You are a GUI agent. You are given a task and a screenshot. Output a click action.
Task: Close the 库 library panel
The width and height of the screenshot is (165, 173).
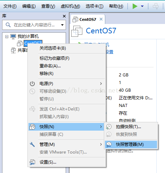click(64, 16)
